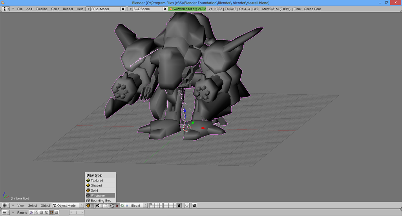Switch to the Script context button
402x216 pixels.
(x=37, y=212)
